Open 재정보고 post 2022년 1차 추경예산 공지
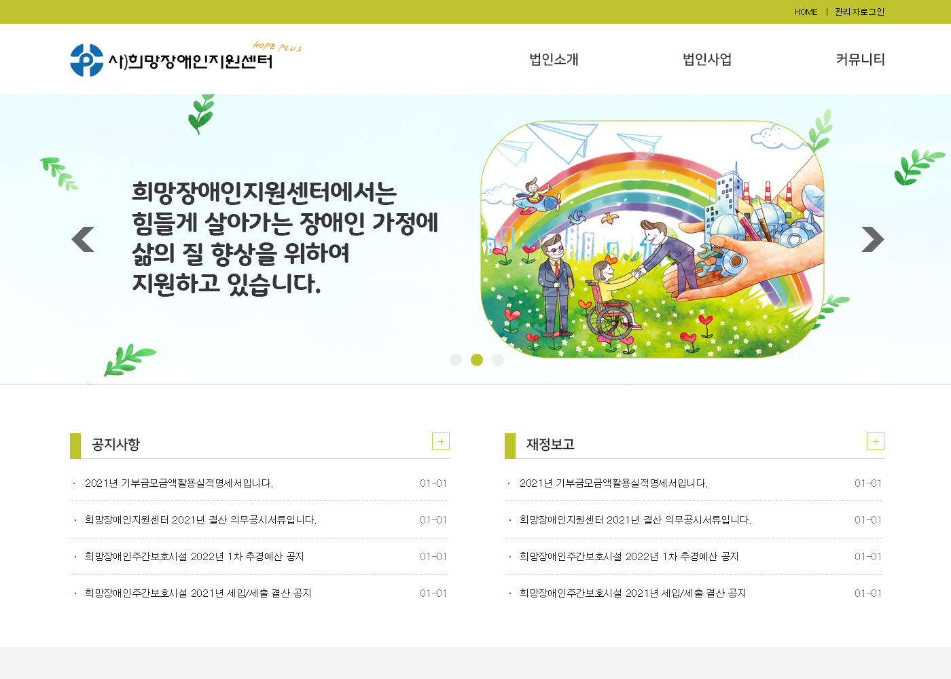 (629, 557)
